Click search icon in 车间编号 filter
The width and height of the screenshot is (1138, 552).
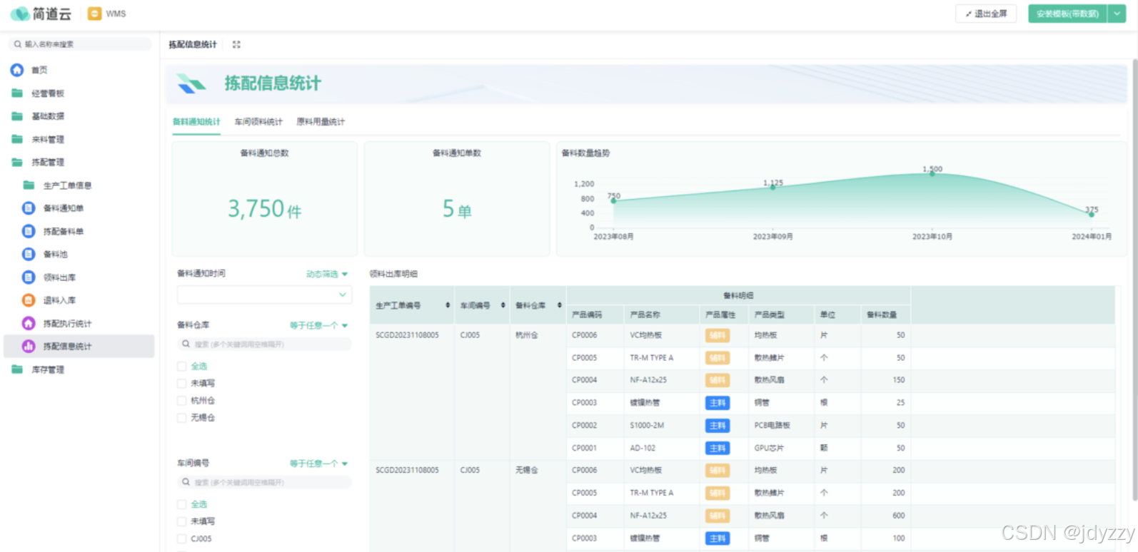click(186, 482)
